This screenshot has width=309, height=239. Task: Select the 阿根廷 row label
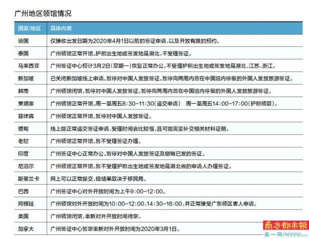pos(26,203)
